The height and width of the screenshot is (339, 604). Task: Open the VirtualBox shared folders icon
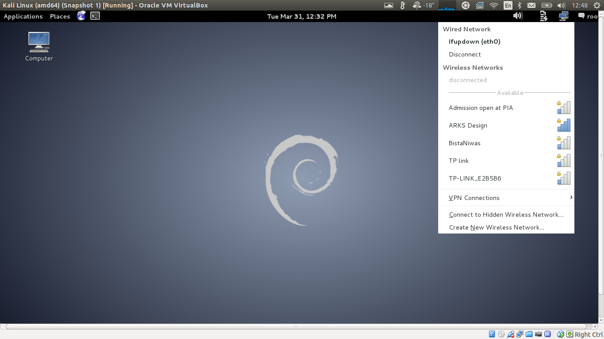pyautogui.click(x=529, y=334)
